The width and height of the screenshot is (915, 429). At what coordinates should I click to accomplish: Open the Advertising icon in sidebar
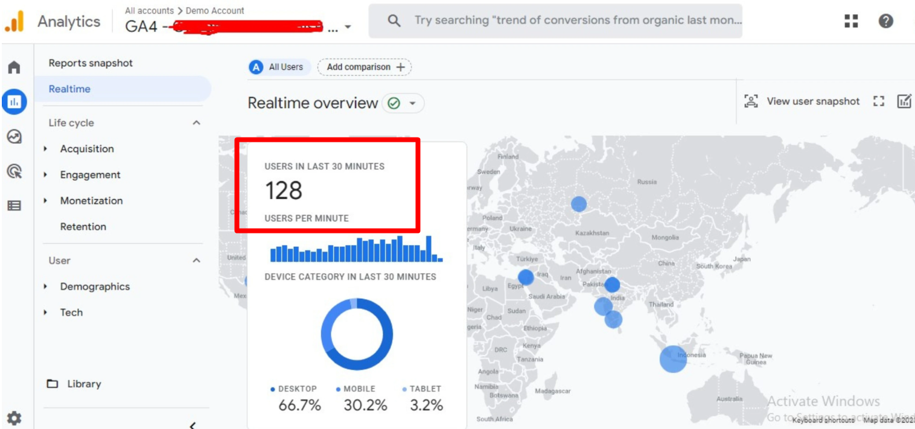tap(14, 171)
